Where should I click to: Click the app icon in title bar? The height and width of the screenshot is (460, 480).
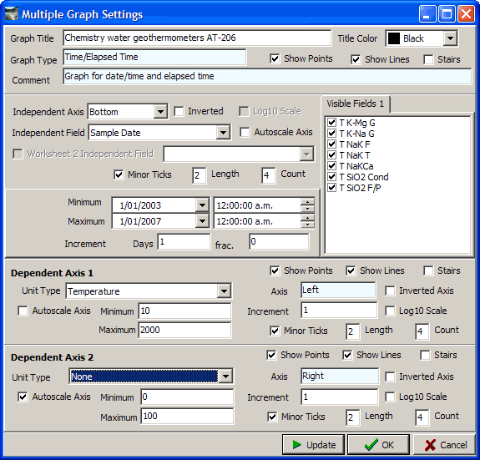click(x=12, y=13)
